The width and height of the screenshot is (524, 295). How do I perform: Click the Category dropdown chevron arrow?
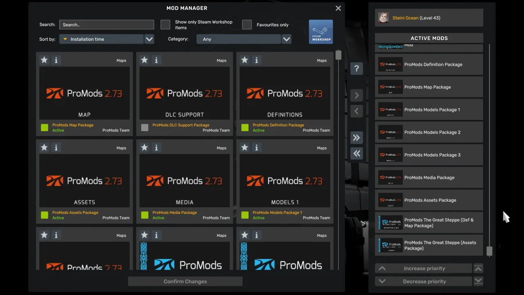(x=286, y=39)
